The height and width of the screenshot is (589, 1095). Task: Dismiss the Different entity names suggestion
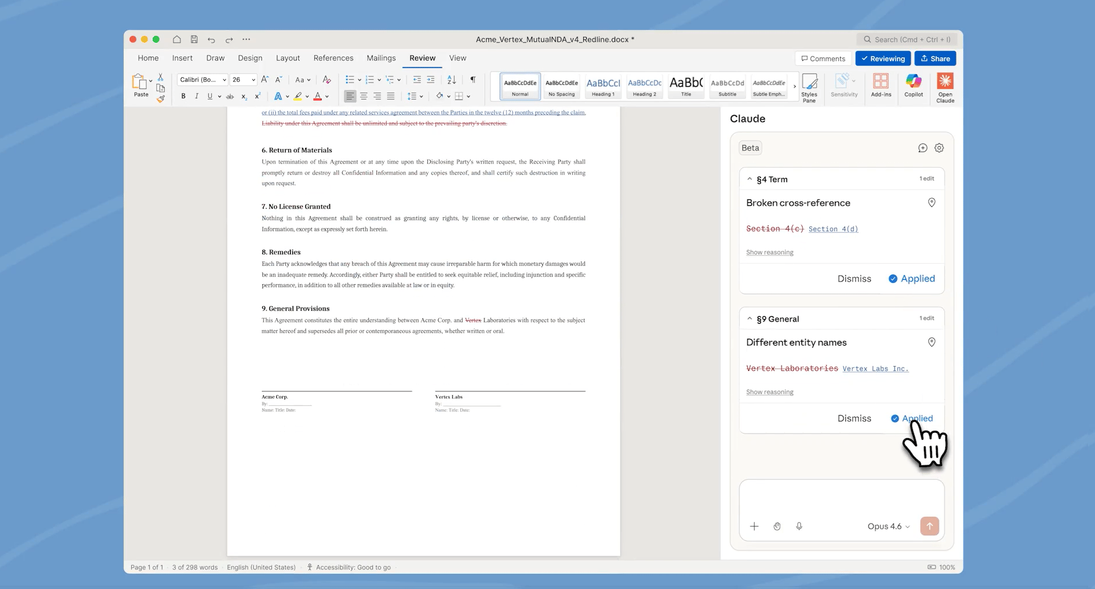854,418
